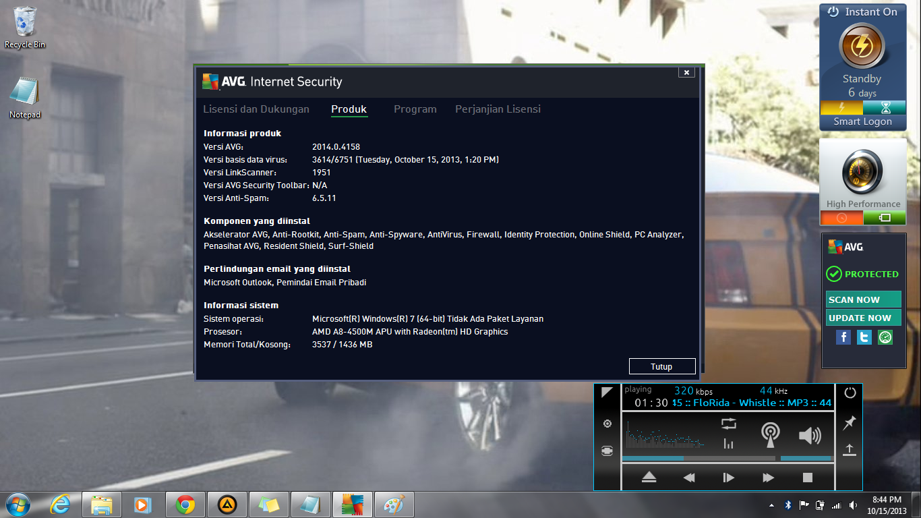921x518 pixels.
Task: Click the PROTECTED status in AVG gadget
Action: (863, 274)
